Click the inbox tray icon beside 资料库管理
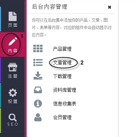This screenshot has width=133, height=137. 38,90
